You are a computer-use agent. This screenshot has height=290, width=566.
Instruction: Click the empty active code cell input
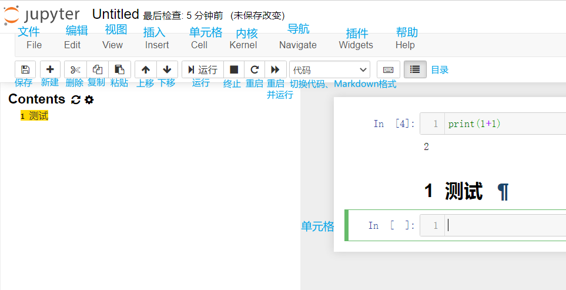pyautogui.click(x=505, y=226)
